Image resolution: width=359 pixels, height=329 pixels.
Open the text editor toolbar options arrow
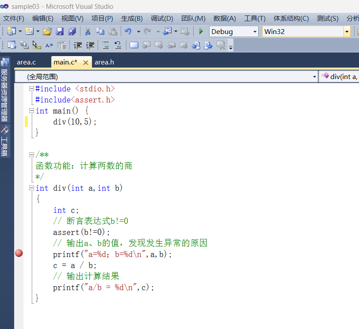pyautogui.click(x=231, y=47)
